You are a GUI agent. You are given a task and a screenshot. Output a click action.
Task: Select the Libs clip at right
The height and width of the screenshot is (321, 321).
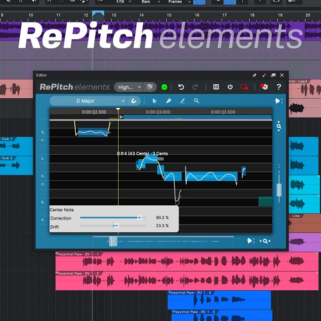click(305, 223)
